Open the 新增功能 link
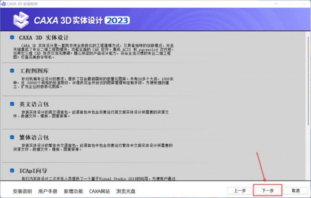311x198 pixels. pyautogui.click(x=73, y=191)
